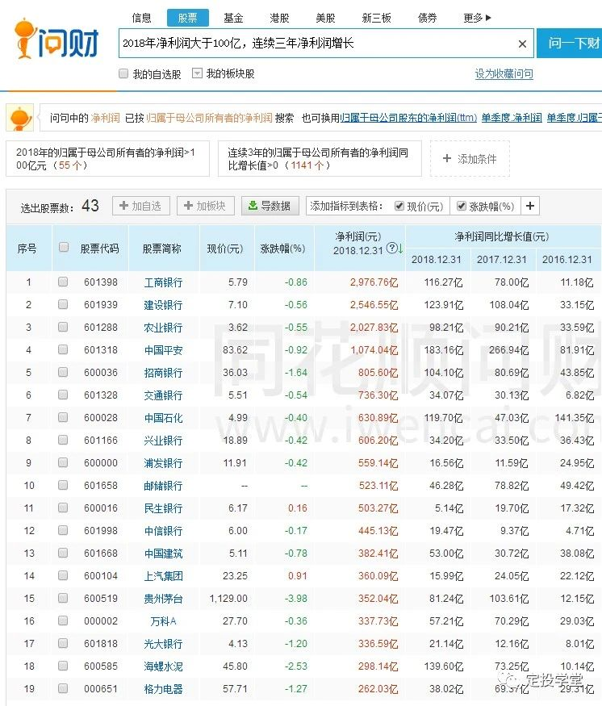Open stock 中国建筑 link

tap(163, 554)
